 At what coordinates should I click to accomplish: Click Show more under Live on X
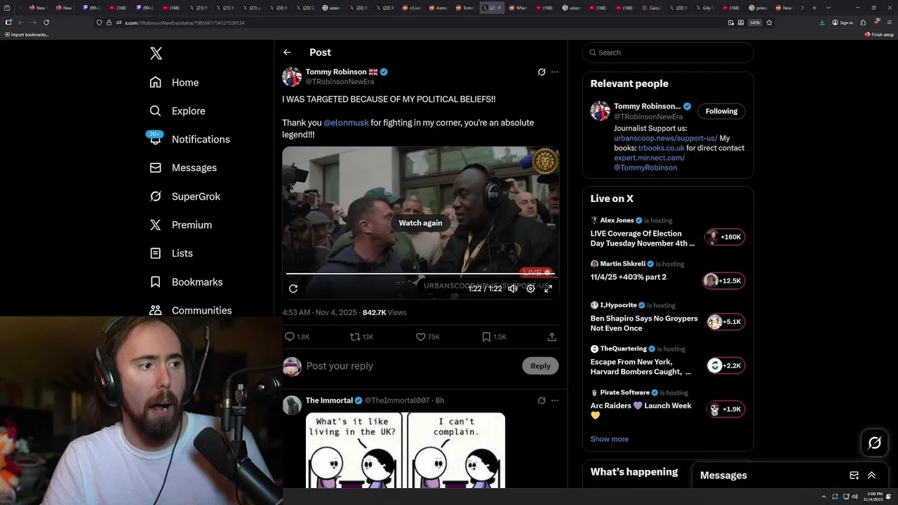(x=609, y=439)
